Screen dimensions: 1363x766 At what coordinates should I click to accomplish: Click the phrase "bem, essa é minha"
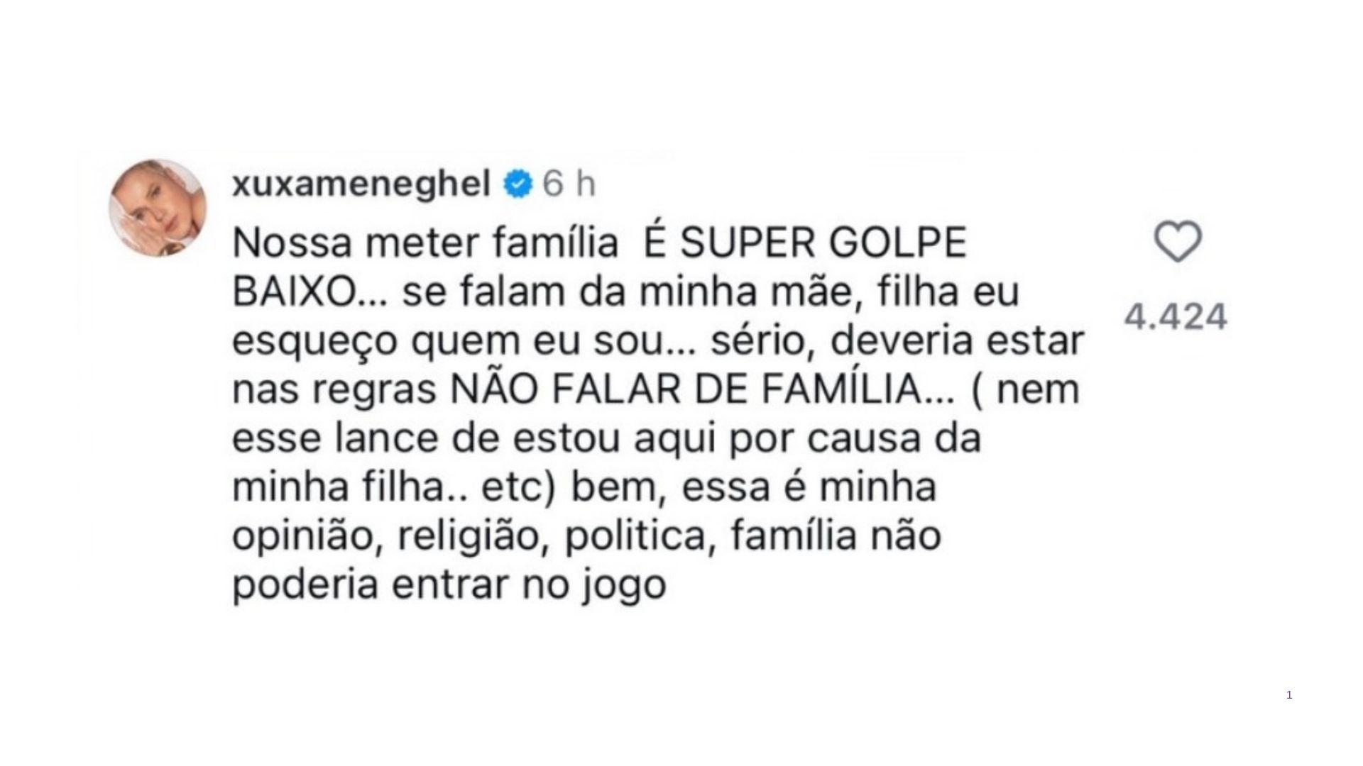coord(753,487)
